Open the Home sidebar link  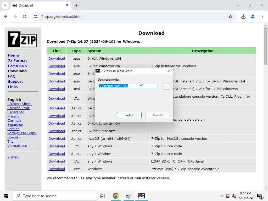point(13,55)
